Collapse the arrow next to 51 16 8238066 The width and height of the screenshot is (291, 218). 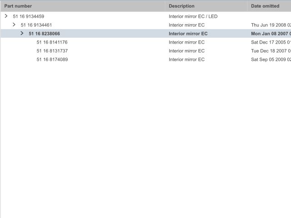(22, 34)
